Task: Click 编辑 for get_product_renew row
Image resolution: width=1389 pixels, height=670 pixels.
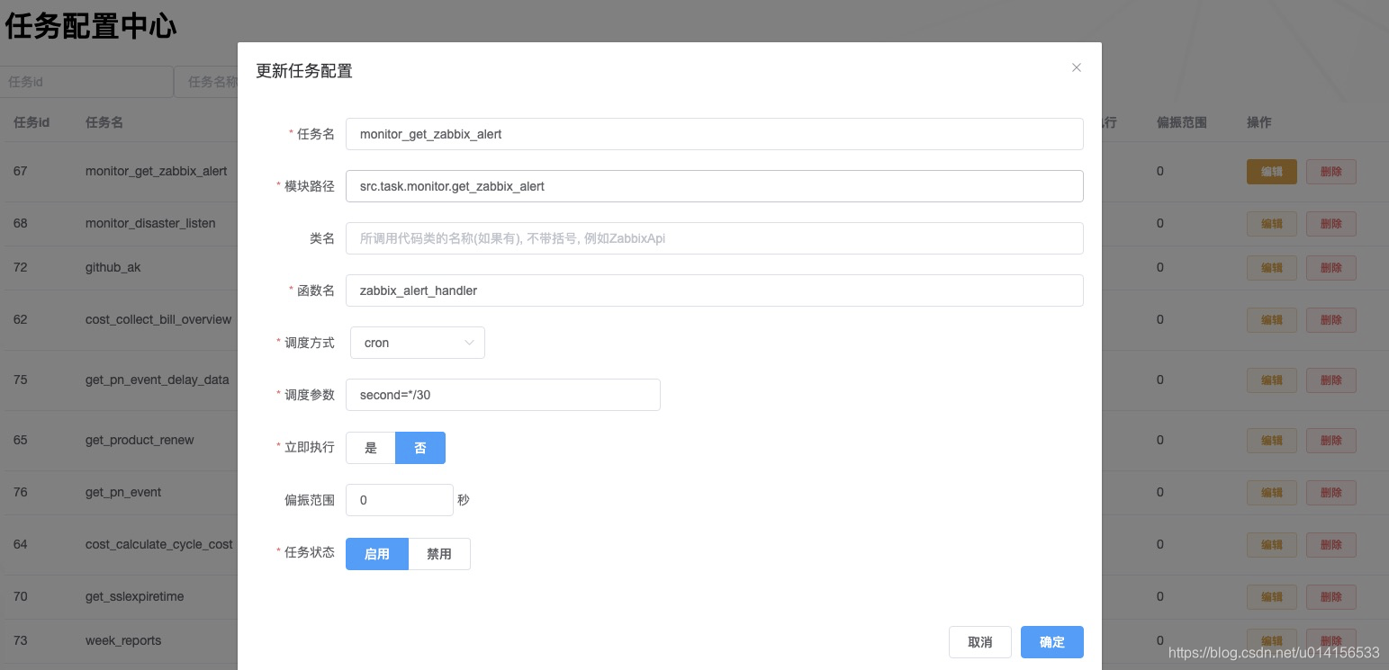Action: tap(1272, 441)
